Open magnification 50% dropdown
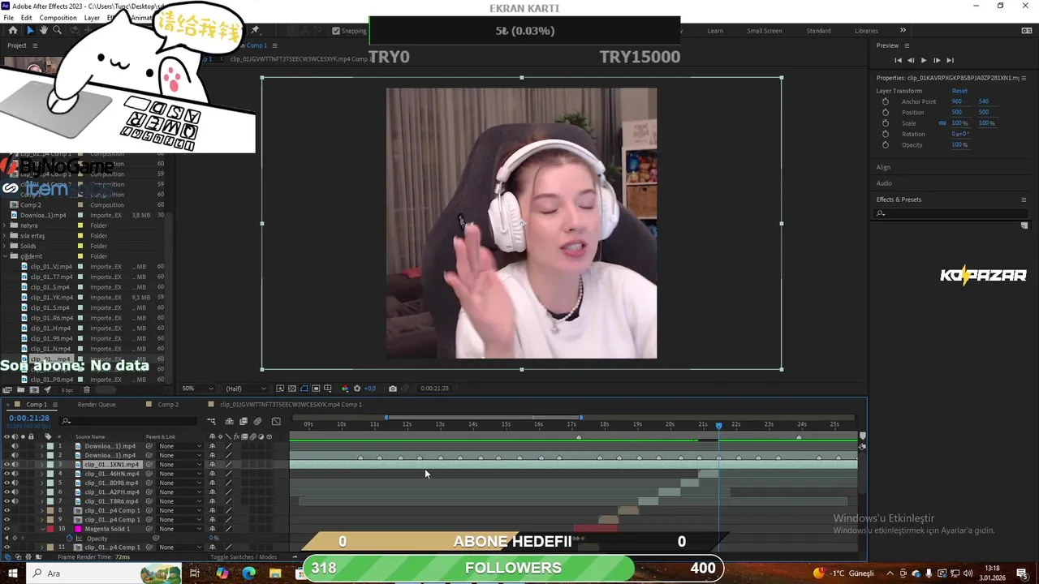This screenshot has width=1039, height=584. 197,389
